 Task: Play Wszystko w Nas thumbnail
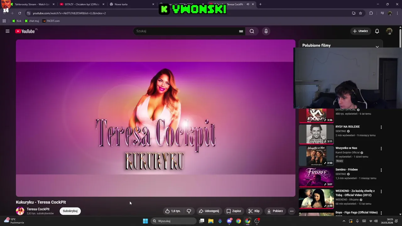[316, 156]
